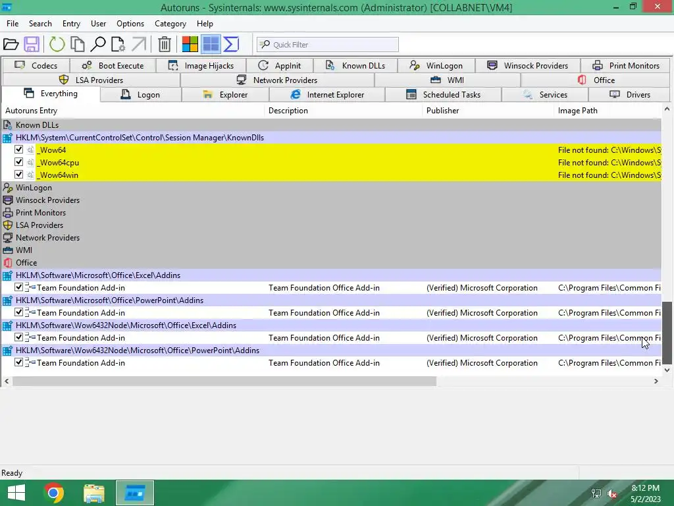This screenshot has height=506, width=674.
Task: Open the Options menu
Action: (x=130, y=24)
